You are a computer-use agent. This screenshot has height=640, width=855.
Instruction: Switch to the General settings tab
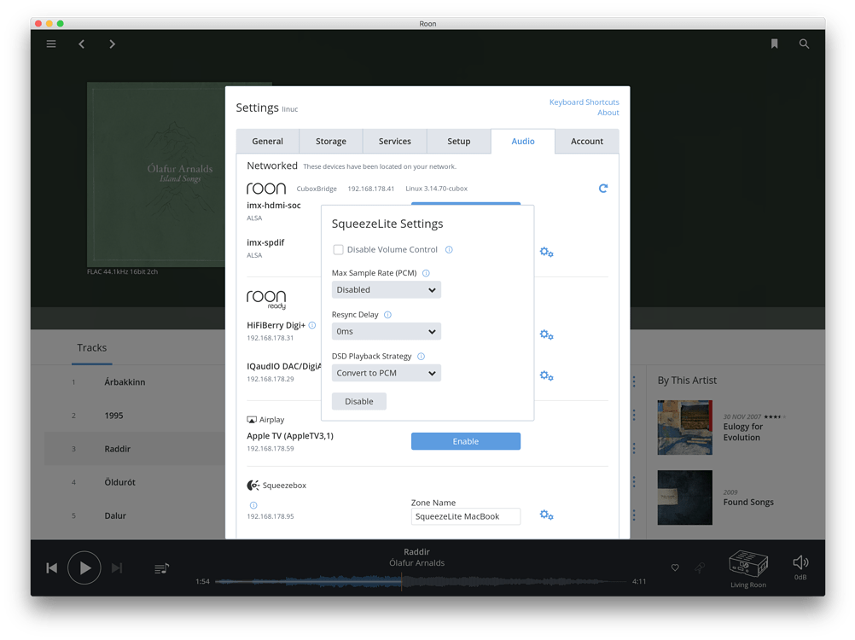coord(267,142)
